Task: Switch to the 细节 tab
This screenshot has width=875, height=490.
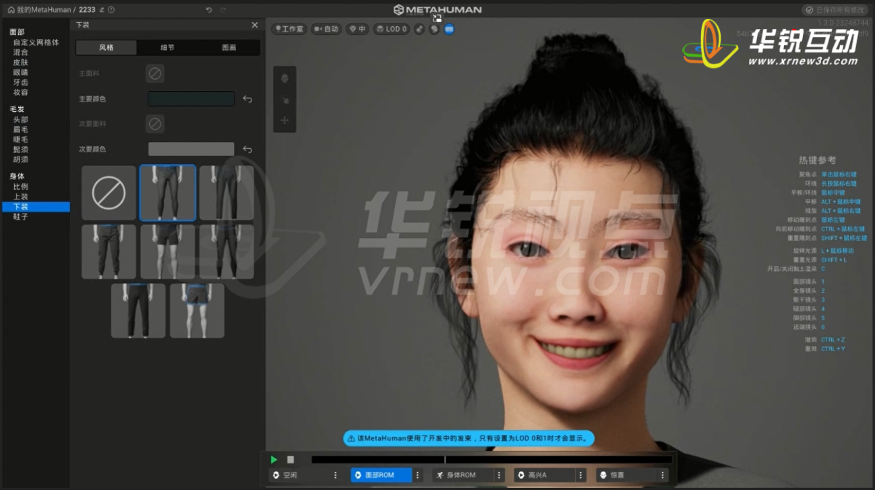Action: pos(167,48)
